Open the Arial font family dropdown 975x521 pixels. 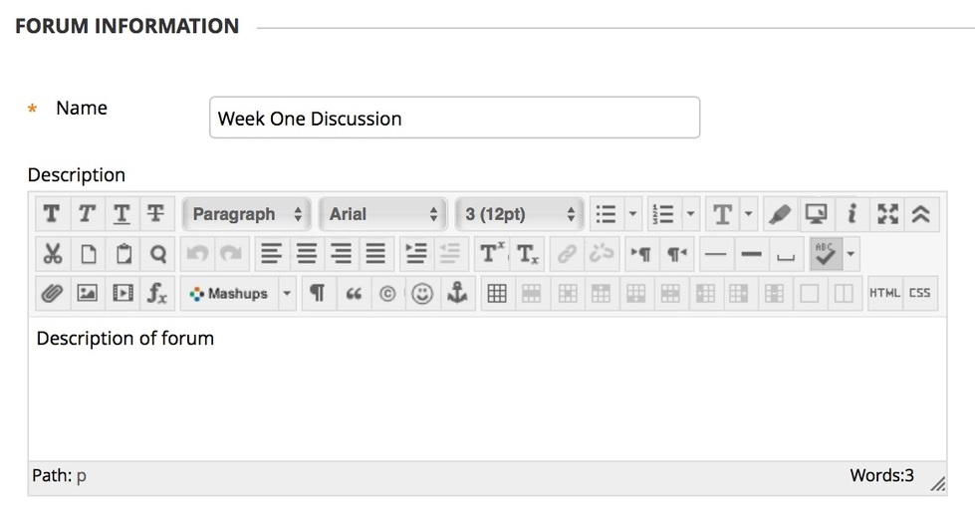click(383, 214)
